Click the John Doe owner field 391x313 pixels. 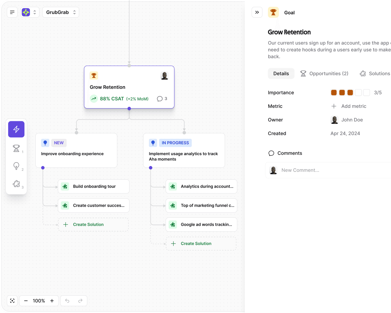[347, 120]
